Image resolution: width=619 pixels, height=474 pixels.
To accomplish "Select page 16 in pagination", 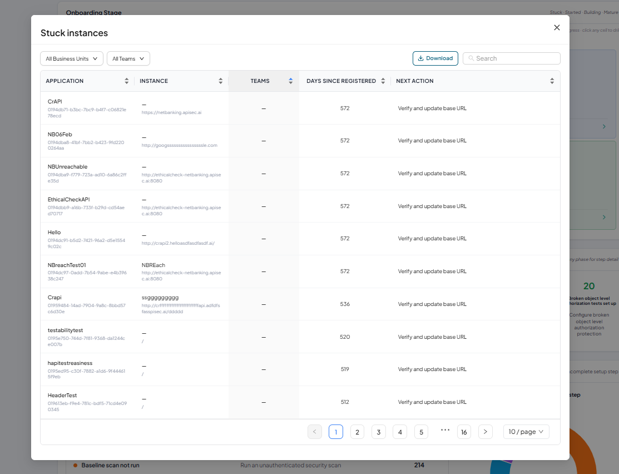I will (x=464, y=432).
